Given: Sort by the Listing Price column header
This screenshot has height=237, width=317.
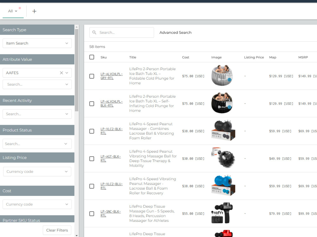Looking at the screenshot, I should 254,57.
